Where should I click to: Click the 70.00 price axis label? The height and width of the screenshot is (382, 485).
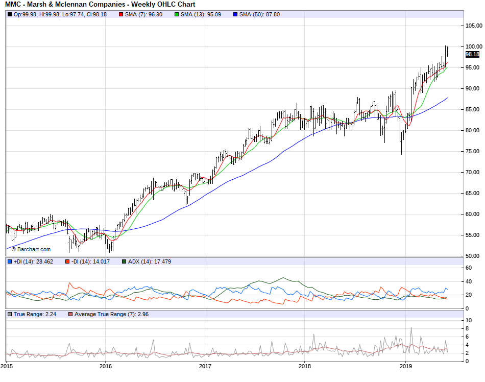[472, 172]
